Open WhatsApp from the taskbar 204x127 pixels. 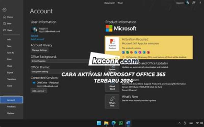click(121, 123)
